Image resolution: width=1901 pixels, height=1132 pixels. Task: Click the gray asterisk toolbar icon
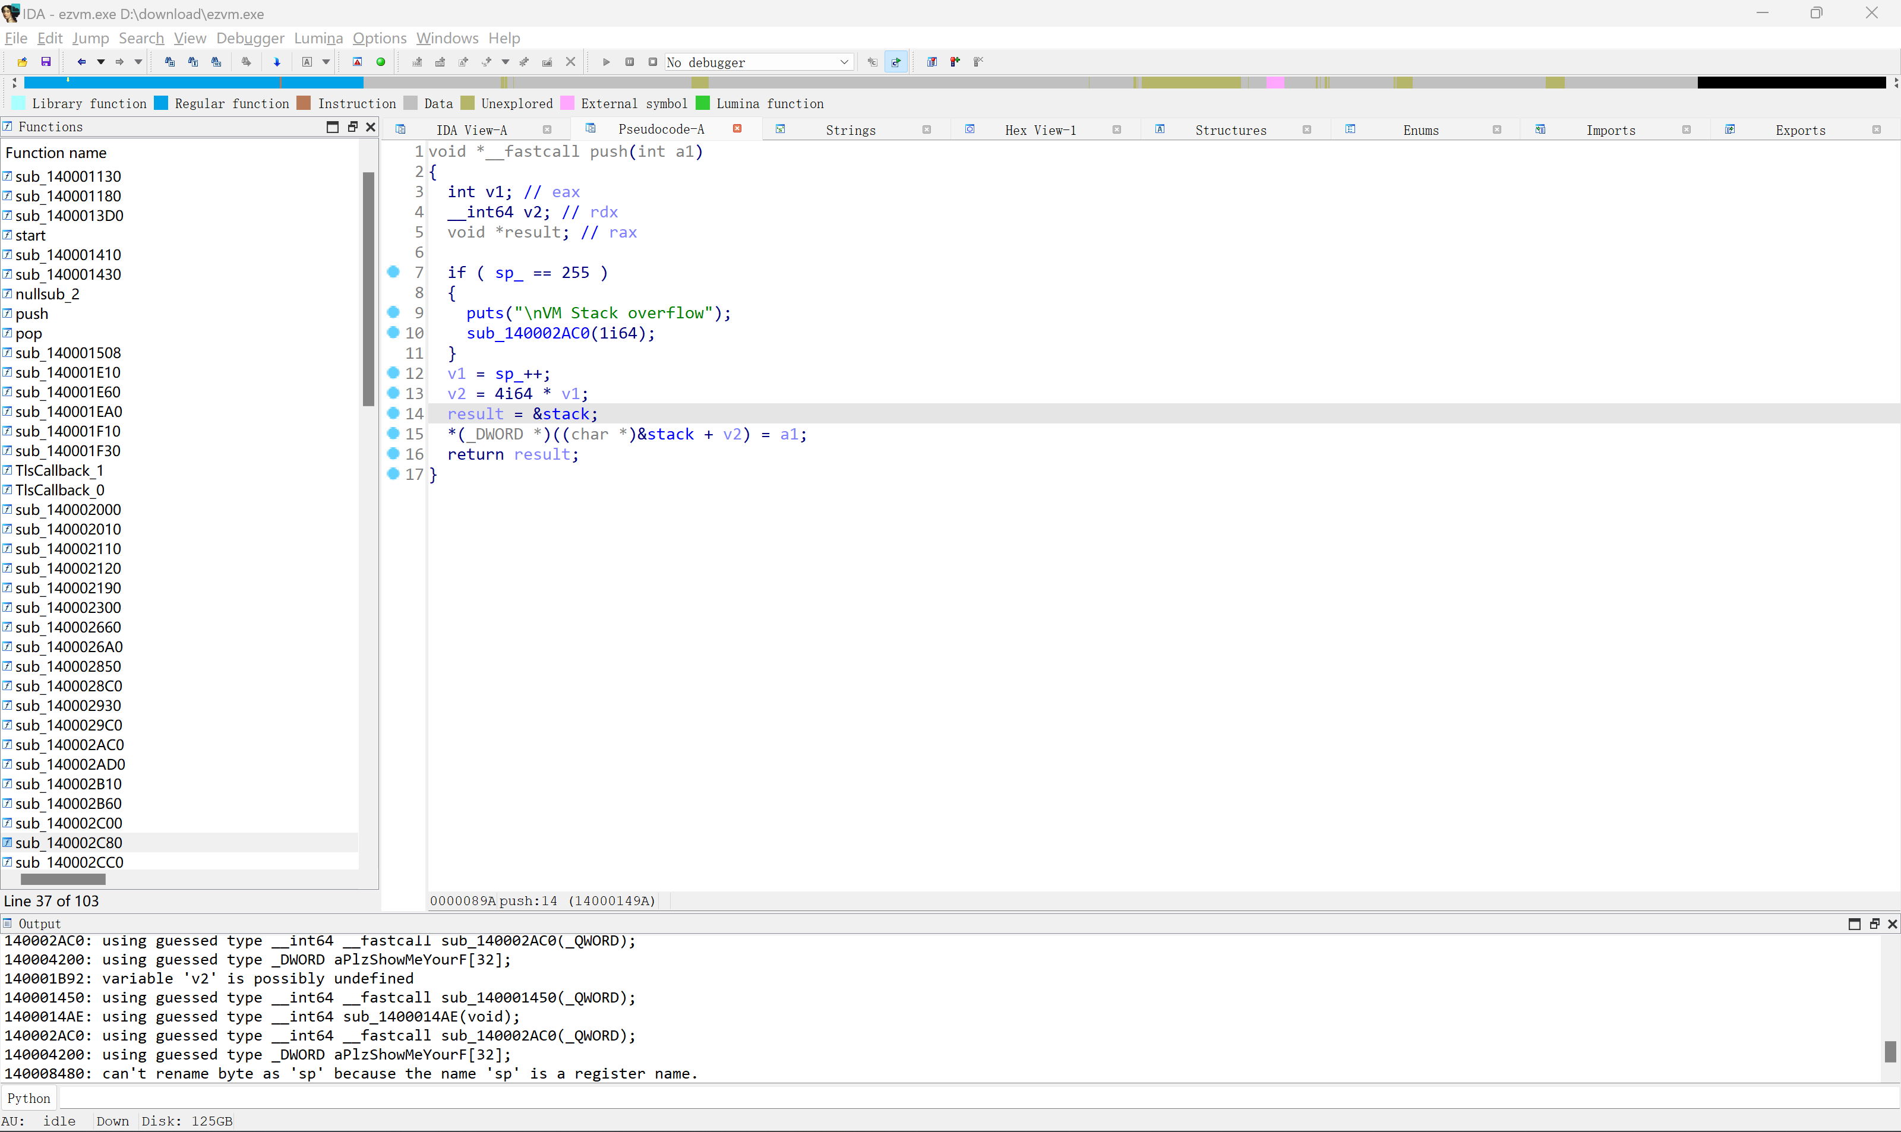(x=524, y=62)
